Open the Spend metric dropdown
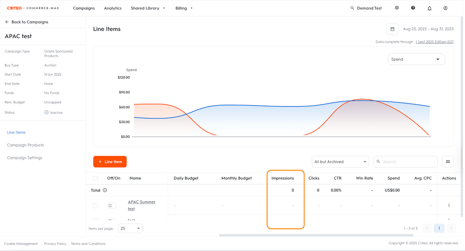 coord(416,59)
